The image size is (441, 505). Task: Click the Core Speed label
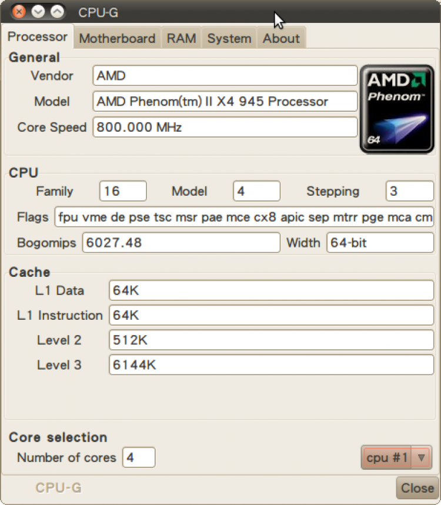(x=52, y=127)
